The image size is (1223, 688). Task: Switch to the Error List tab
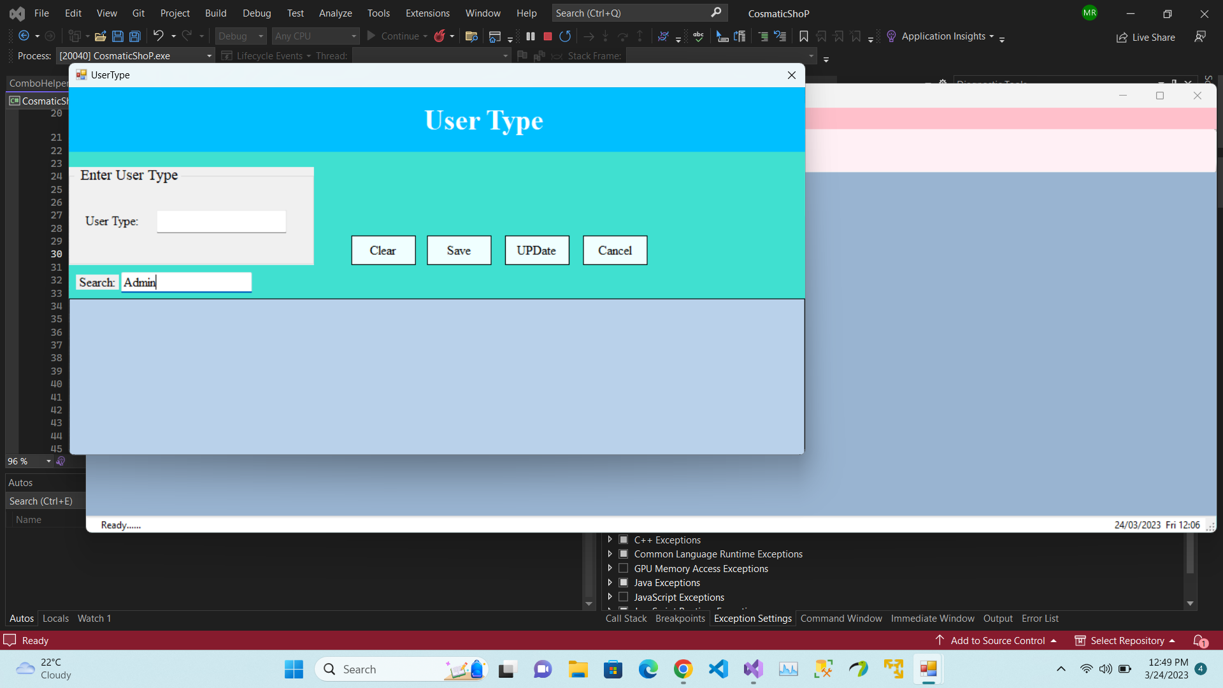pos(1040,618)
